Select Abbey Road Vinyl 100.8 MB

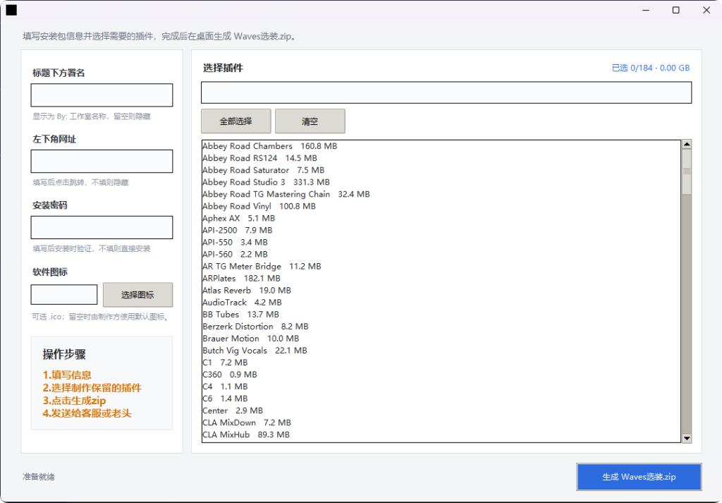pos(441,206)
